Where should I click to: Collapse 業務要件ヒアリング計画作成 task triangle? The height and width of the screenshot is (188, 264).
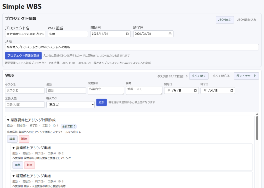pos(8,120)
